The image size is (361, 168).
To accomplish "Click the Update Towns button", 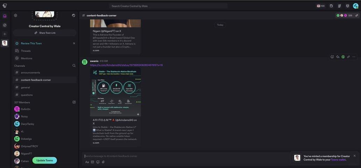I will (44, 160).
